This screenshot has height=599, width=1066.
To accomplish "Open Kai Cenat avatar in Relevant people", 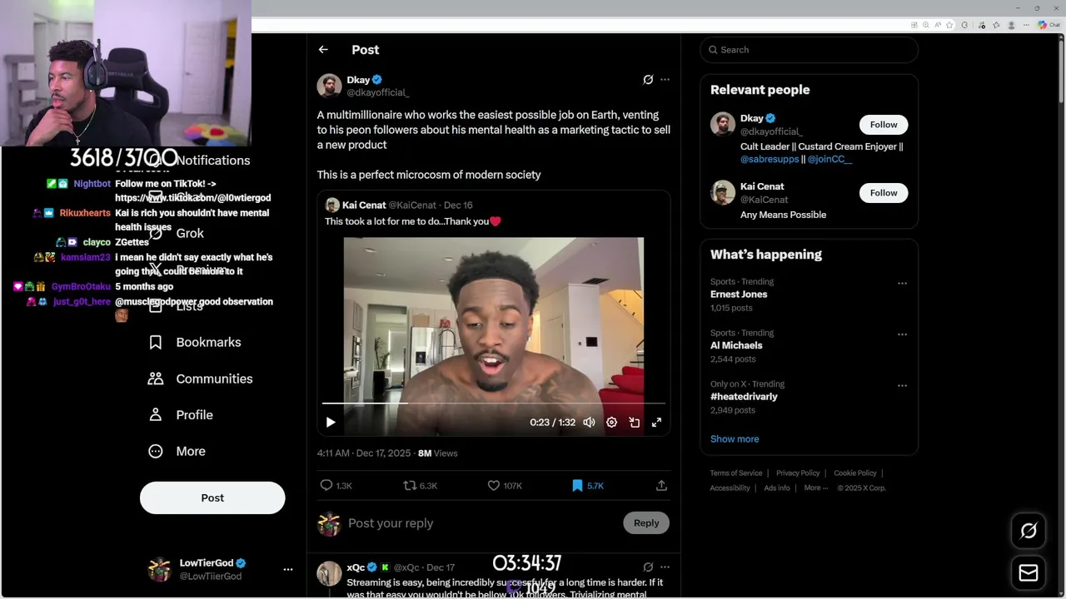I will coord(722,192).
